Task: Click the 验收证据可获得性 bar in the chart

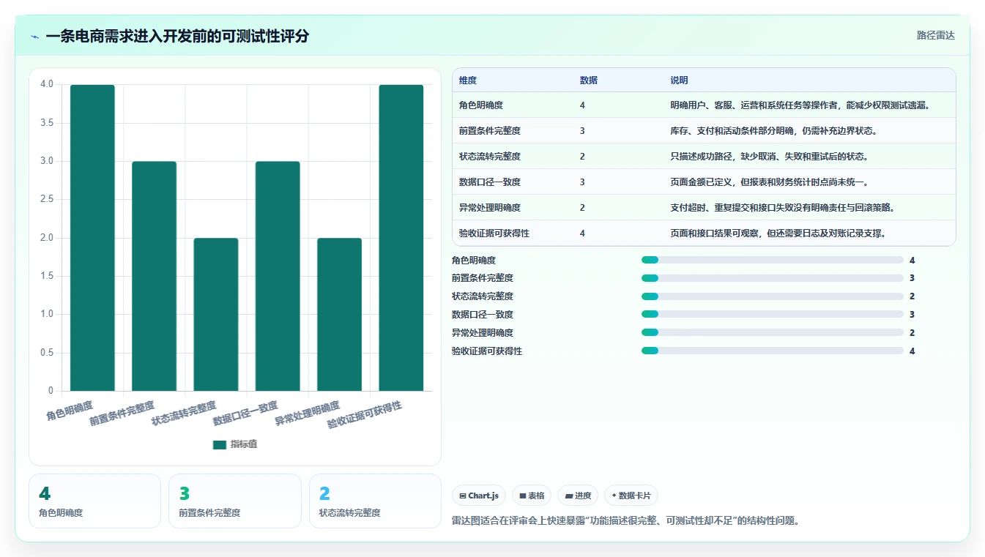Action: (x=401, y=238)
